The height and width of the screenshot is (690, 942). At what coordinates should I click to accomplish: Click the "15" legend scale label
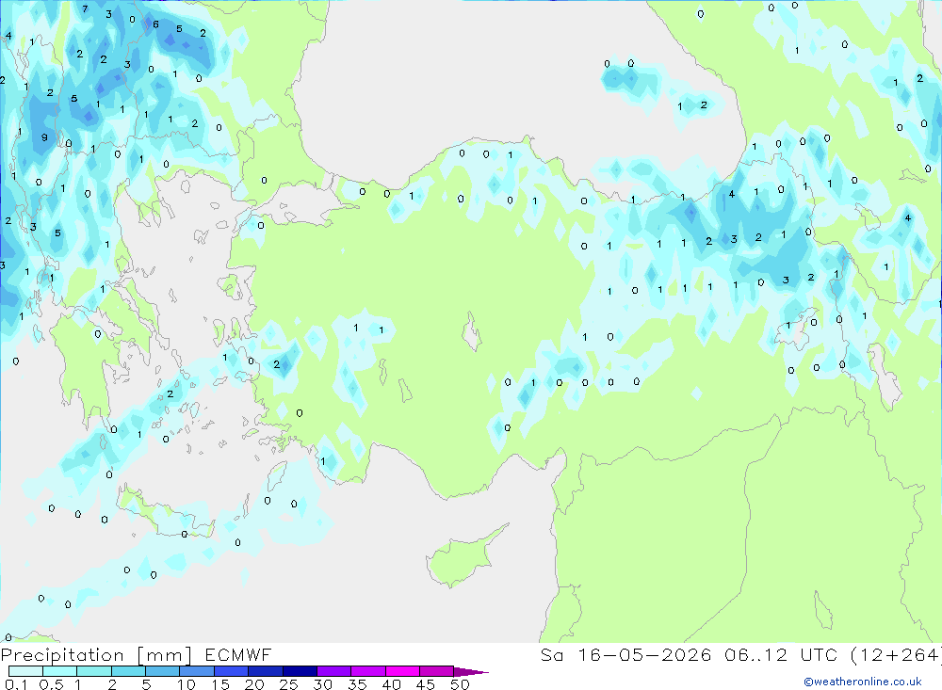pos(220,684)
